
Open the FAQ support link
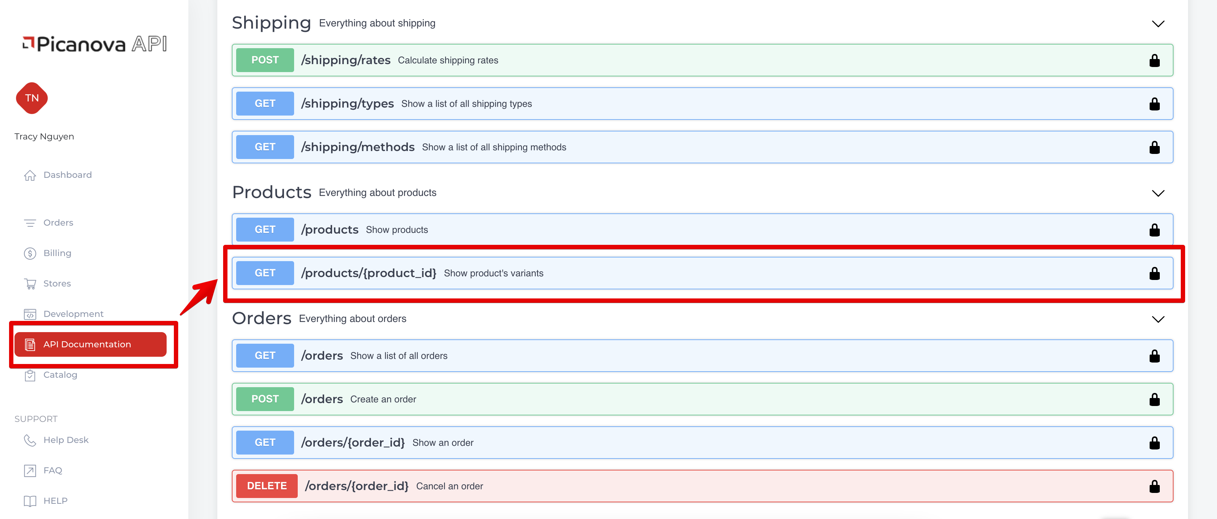(x=52, y=470)
